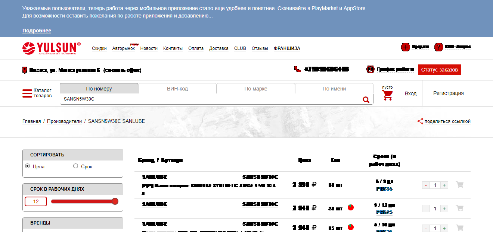Open Производители in the breadcrumb
Viewport: 493px width, 232px height.
64,121
